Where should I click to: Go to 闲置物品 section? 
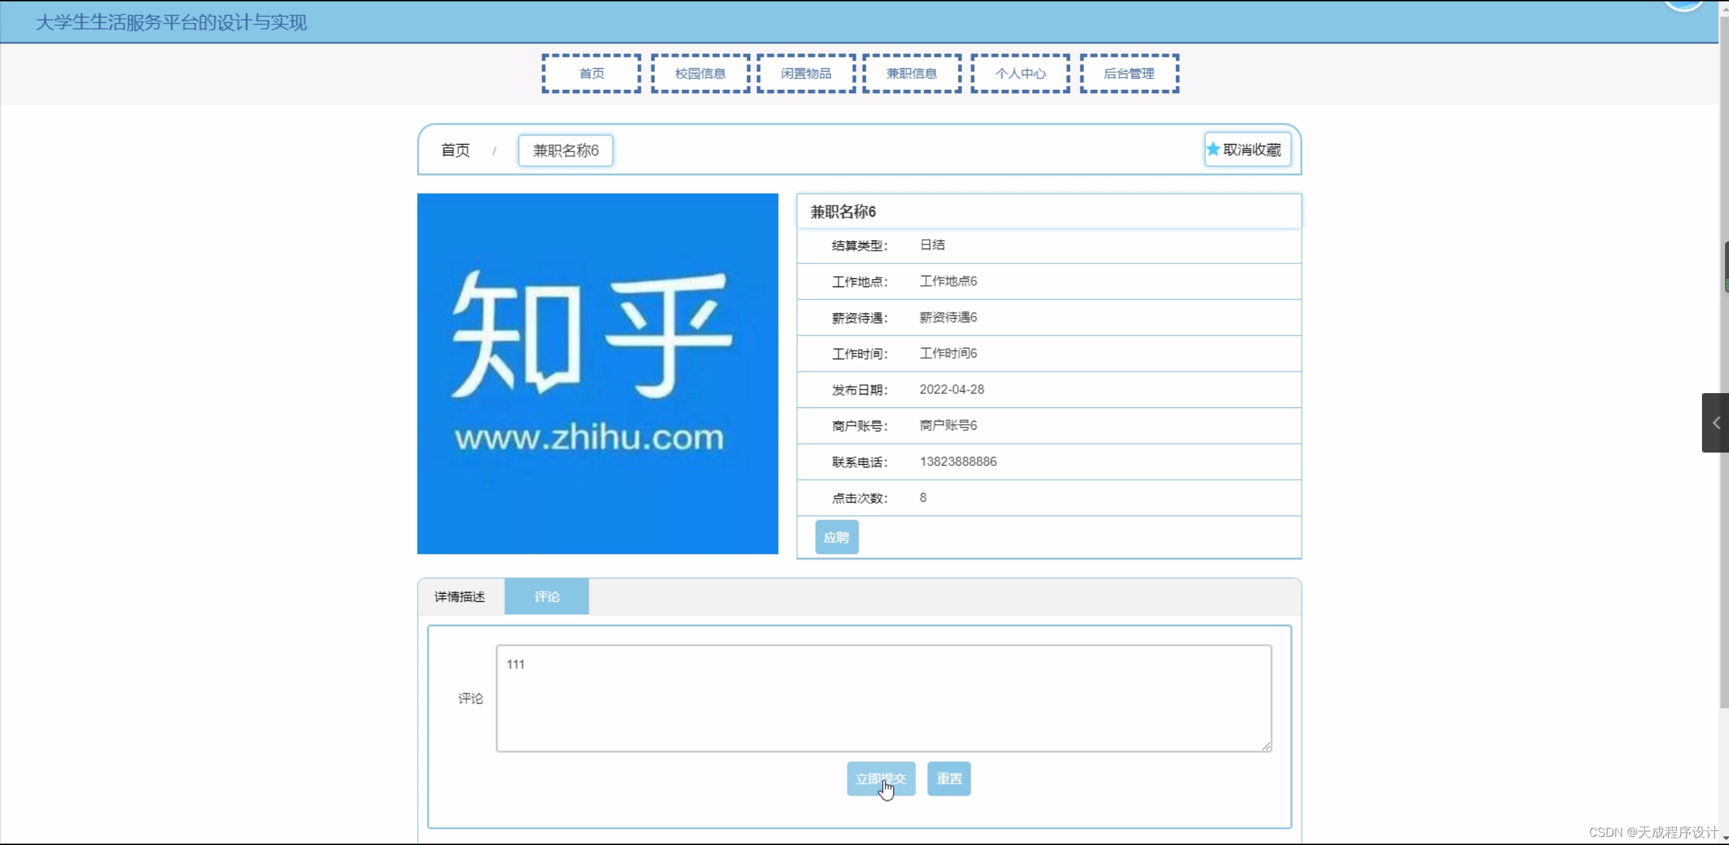coord(806,74)
